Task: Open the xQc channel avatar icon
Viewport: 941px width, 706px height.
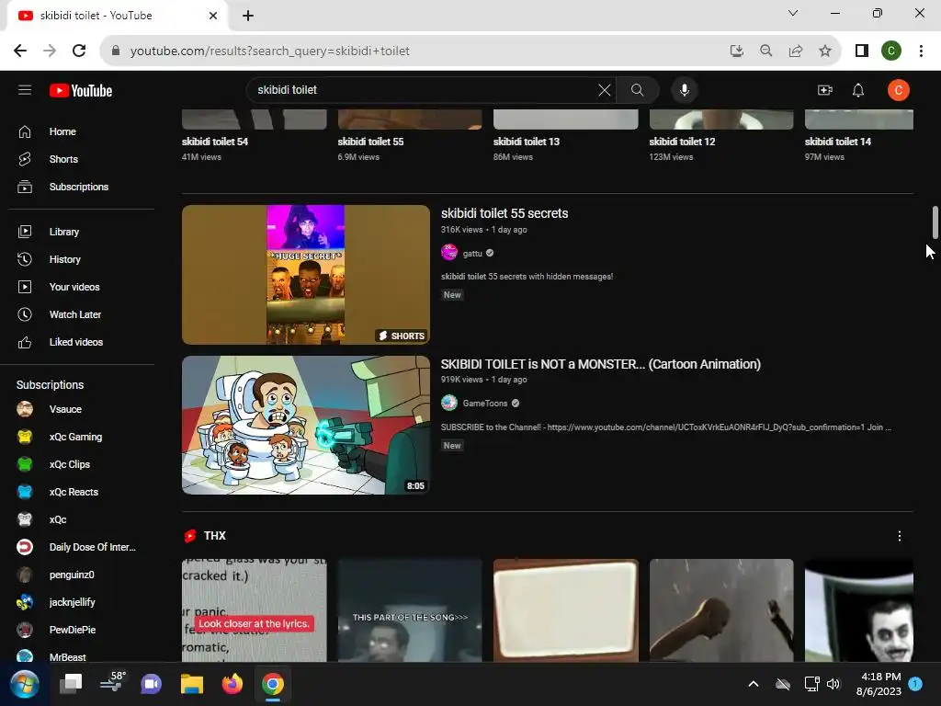Action: pyautogui.click(x=25, y=520)
